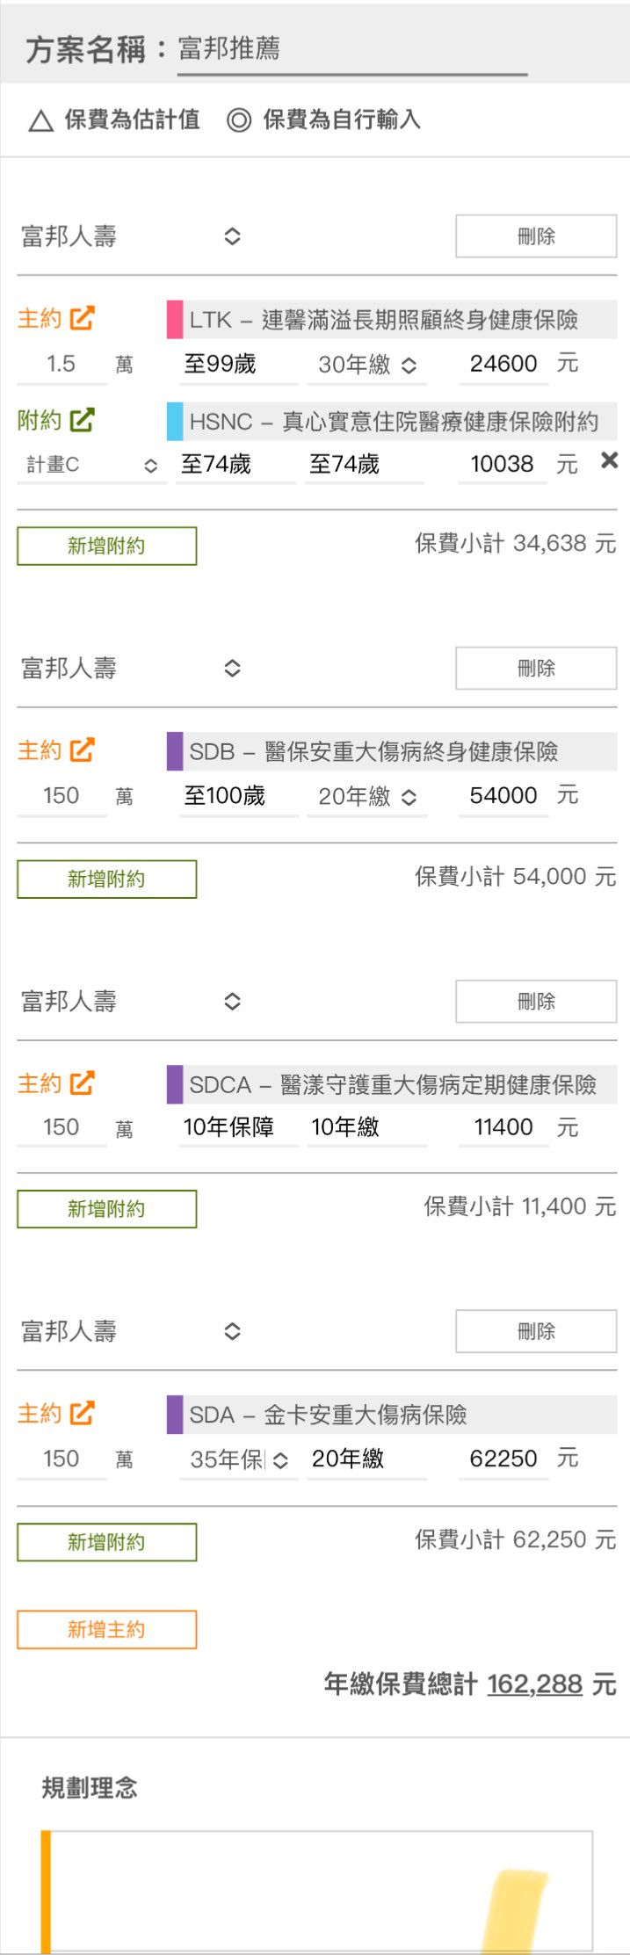The width and height of the screenshot is (630, 1955).
Task: Open SDB 20年繳 payment term dropdown
Action: click(367, 797)
